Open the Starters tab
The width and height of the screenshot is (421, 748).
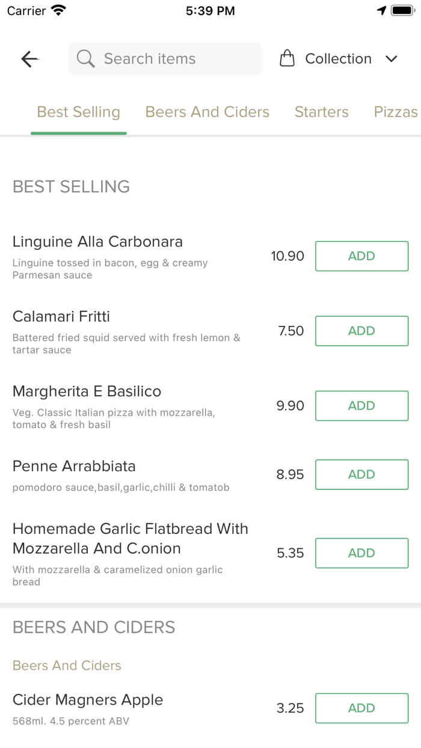322,112
